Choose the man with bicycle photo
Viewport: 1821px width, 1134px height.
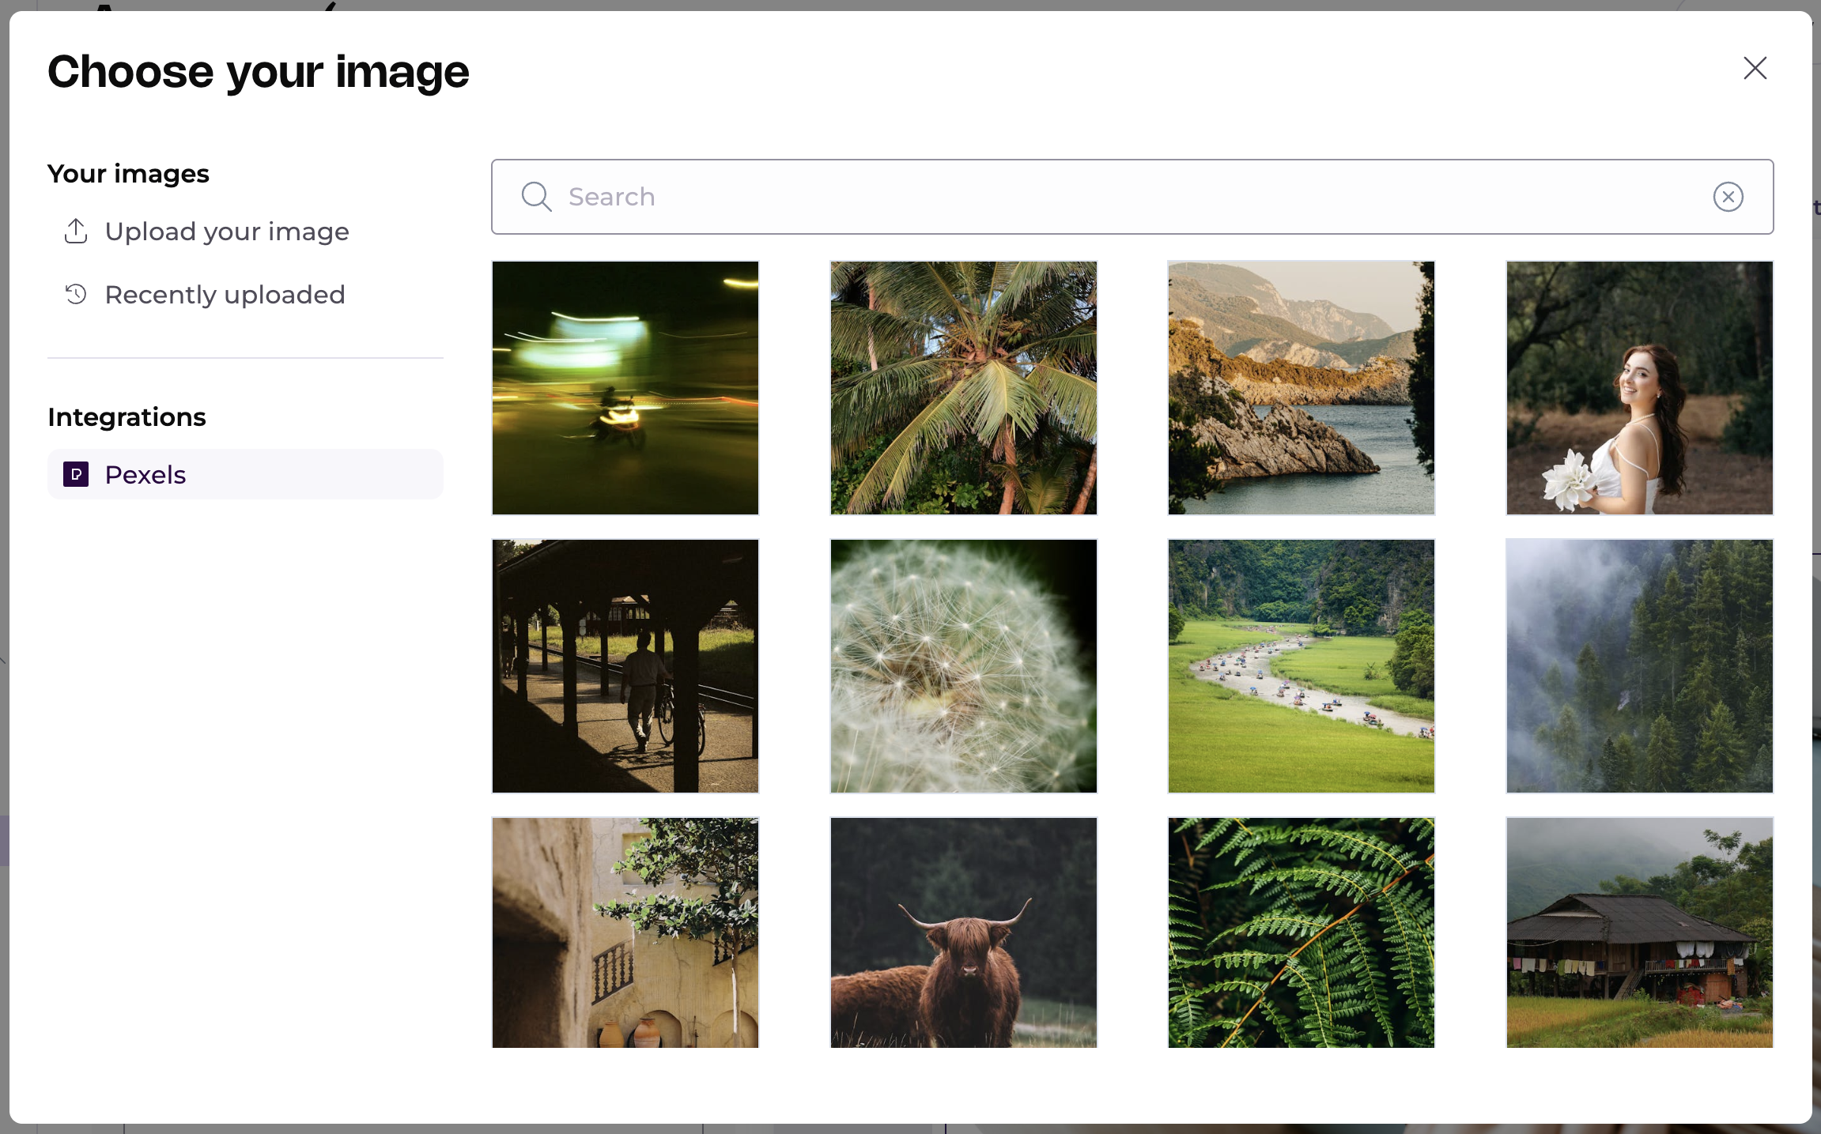pyautogui.click(x=625, y=666)
